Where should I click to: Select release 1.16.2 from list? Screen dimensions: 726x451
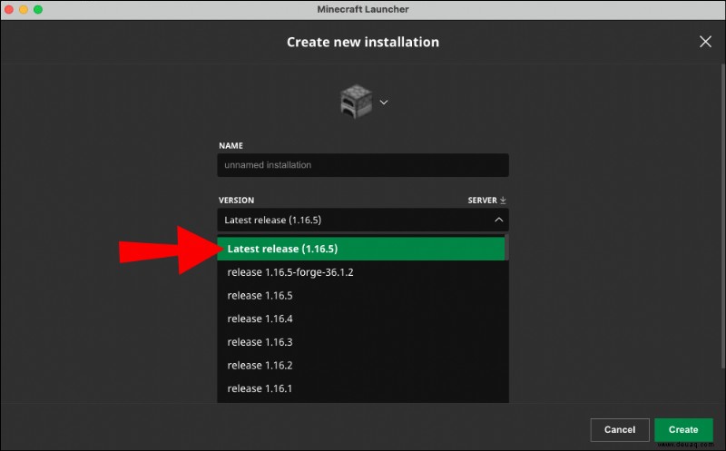(x=360, y=366)
